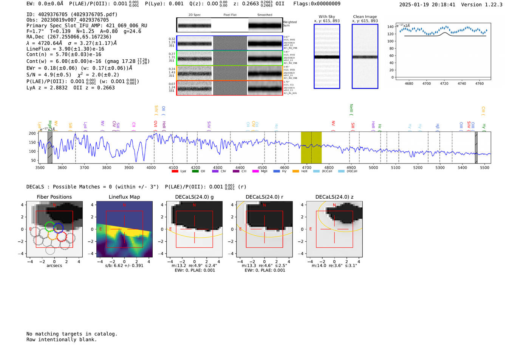Click the RA,Dec coordinates text
The image size is (529, 360).
click(69, 37)
